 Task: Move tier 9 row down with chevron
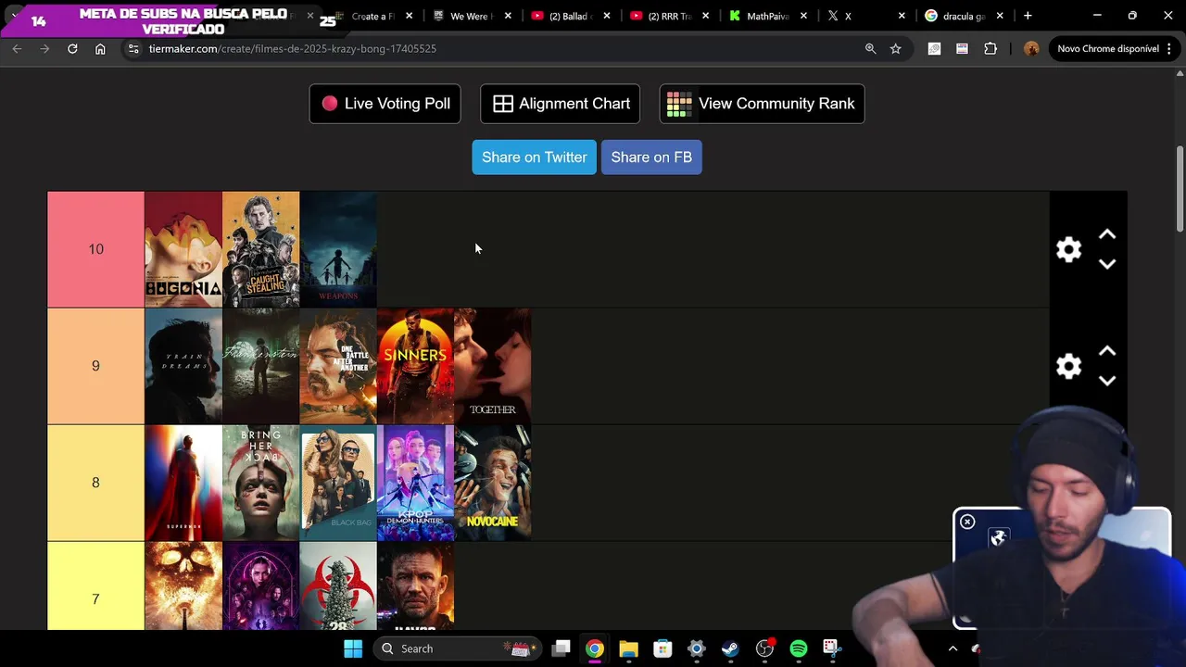coord(1107,381)
